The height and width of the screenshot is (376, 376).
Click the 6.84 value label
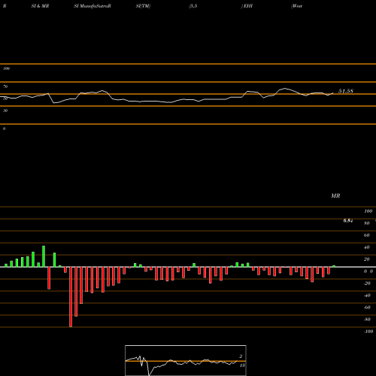pyautogui.click(x=348, y=220)
